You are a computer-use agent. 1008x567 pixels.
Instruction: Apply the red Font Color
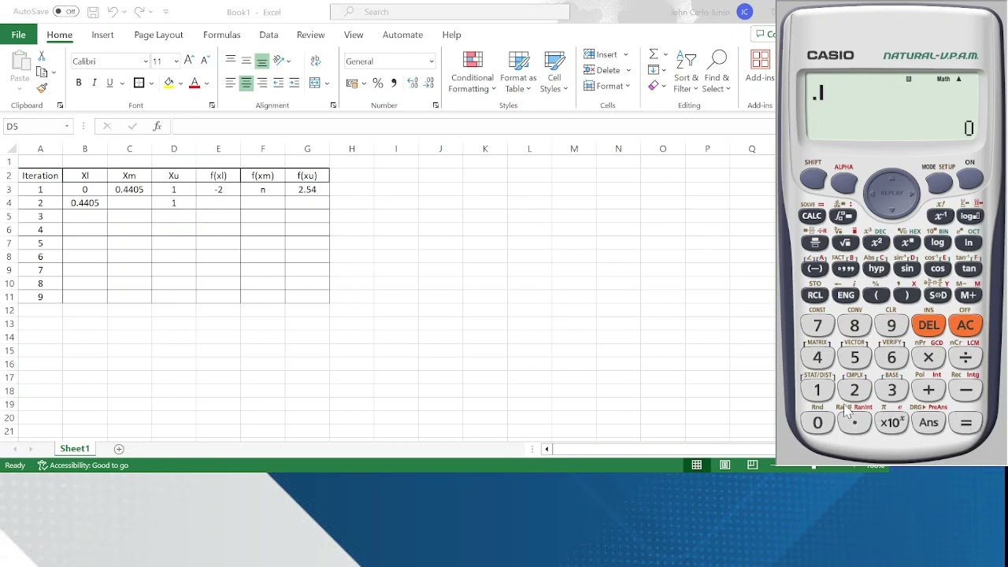pos(195,83)
